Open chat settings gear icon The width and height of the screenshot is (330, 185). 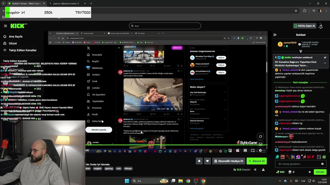(x=310, y=172)
